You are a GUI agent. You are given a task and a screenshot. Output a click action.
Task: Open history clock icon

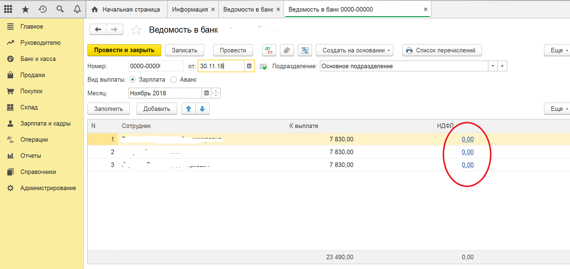[43, 9]
